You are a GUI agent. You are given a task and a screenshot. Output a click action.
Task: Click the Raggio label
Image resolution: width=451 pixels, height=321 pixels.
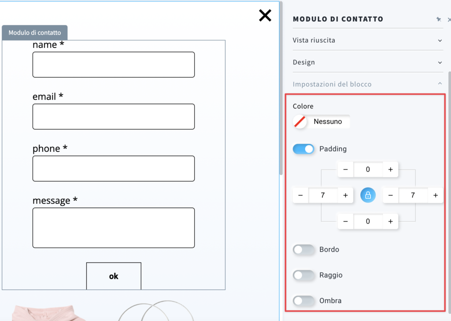click(331, 275)
